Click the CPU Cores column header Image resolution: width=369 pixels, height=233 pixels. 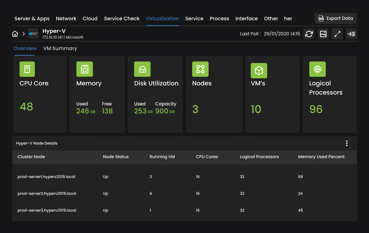(x=207, y=157)
